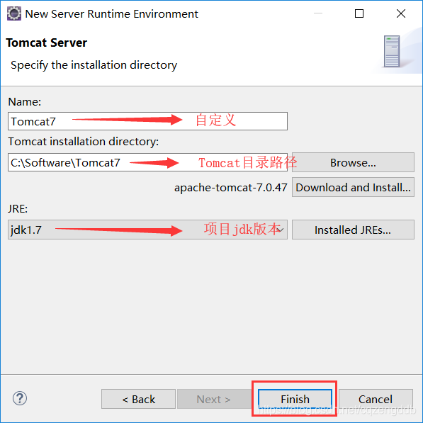Screen dimensions: 423x423
Task: Click the Finish button
Action: pyautogui.click(x=295, y=399)
